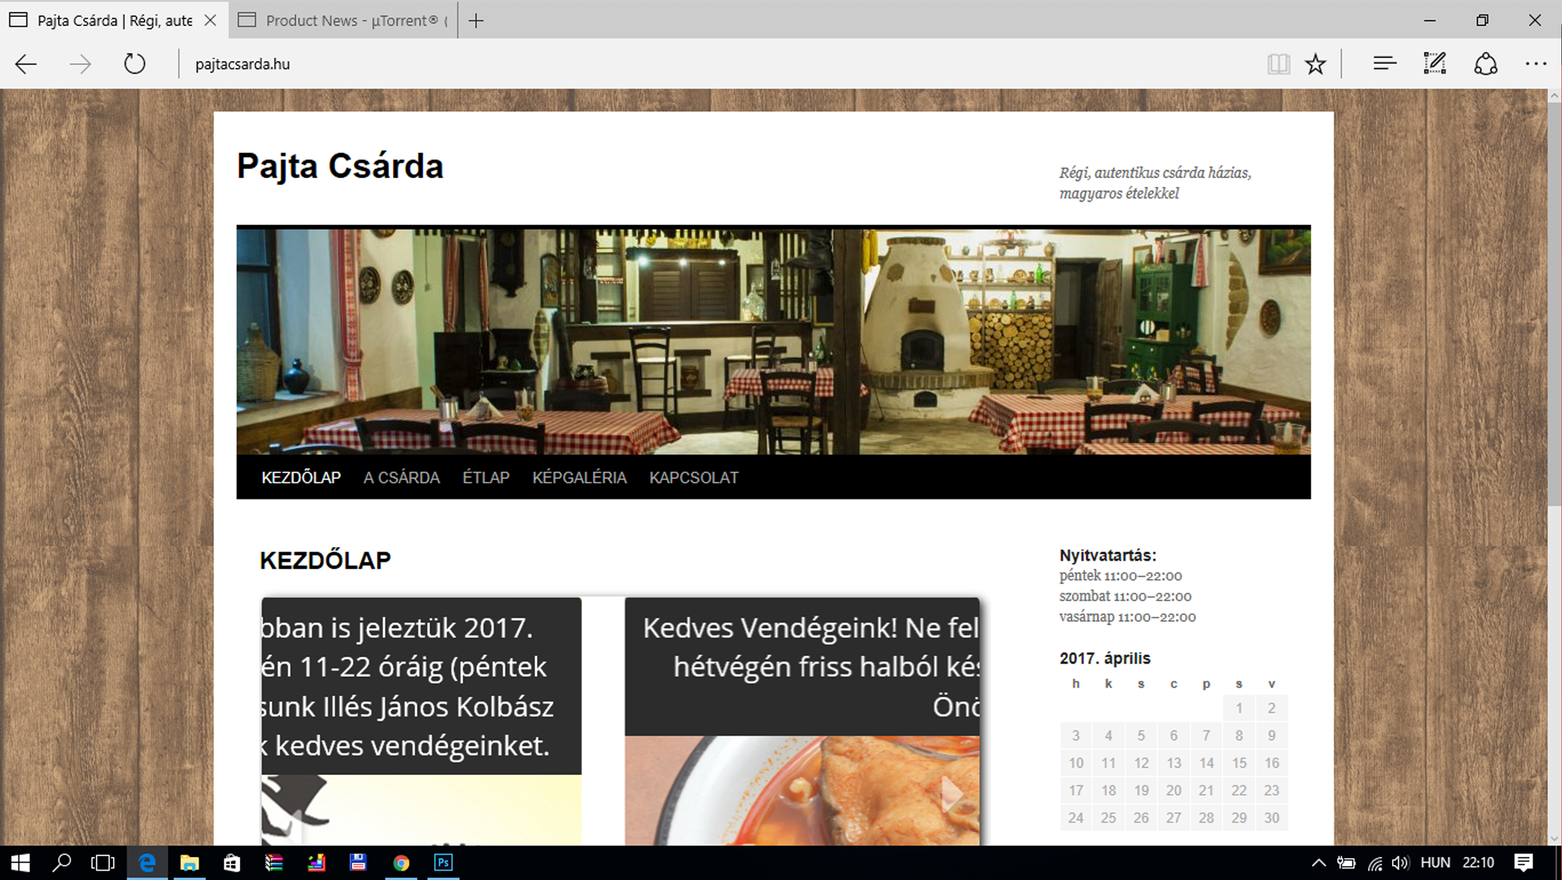Open the battery status tray icon
Screen dimensions: 1562x880
click(1346, 862)
